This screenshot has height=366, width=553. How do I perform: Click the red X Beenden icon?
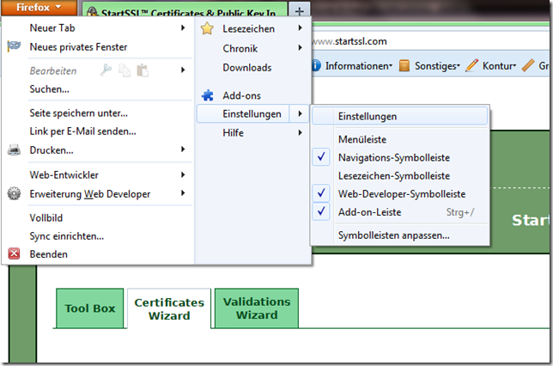click(14, 253)
